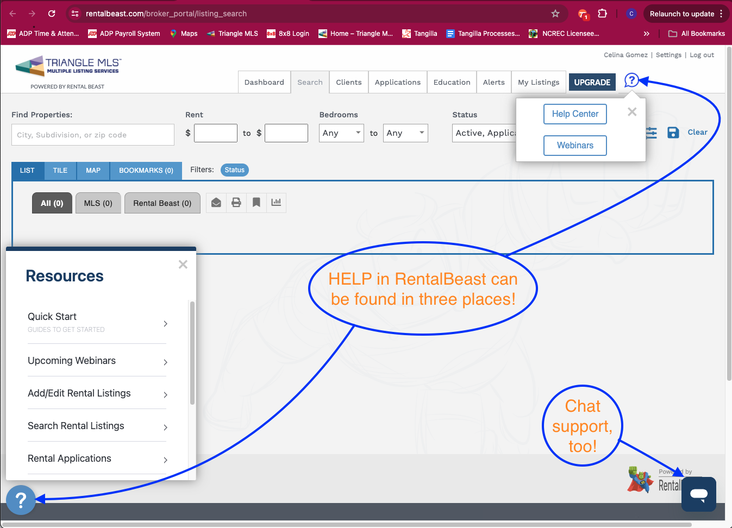Switch to the Dashboard tab
Viewport: 732px width, 528px height.
pos(264,82)
